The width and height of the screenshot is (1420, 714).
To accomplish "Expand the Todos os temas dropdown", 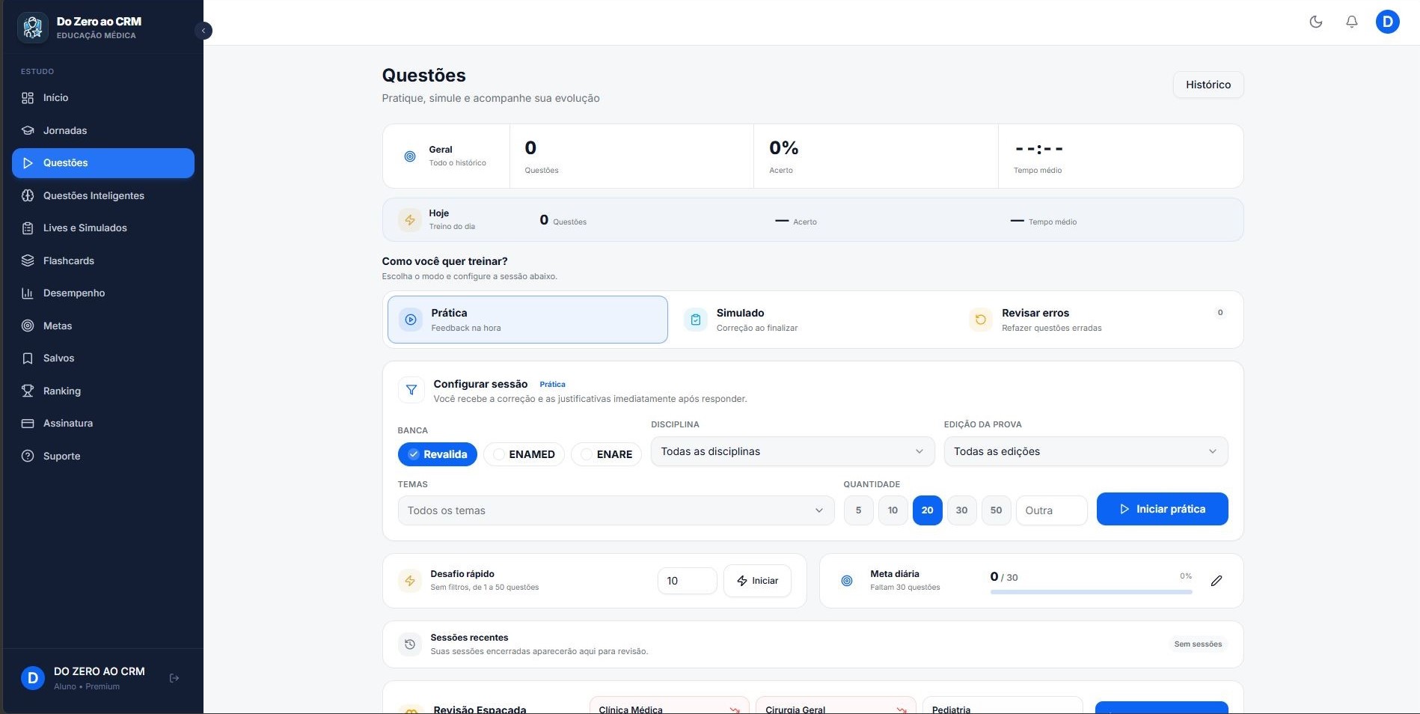I will 616,510.
